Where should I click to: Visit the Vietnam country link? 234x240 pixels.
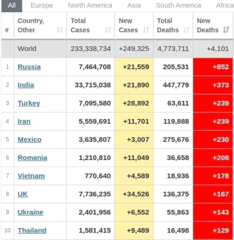pyautogui.click(x=31, y=176)
